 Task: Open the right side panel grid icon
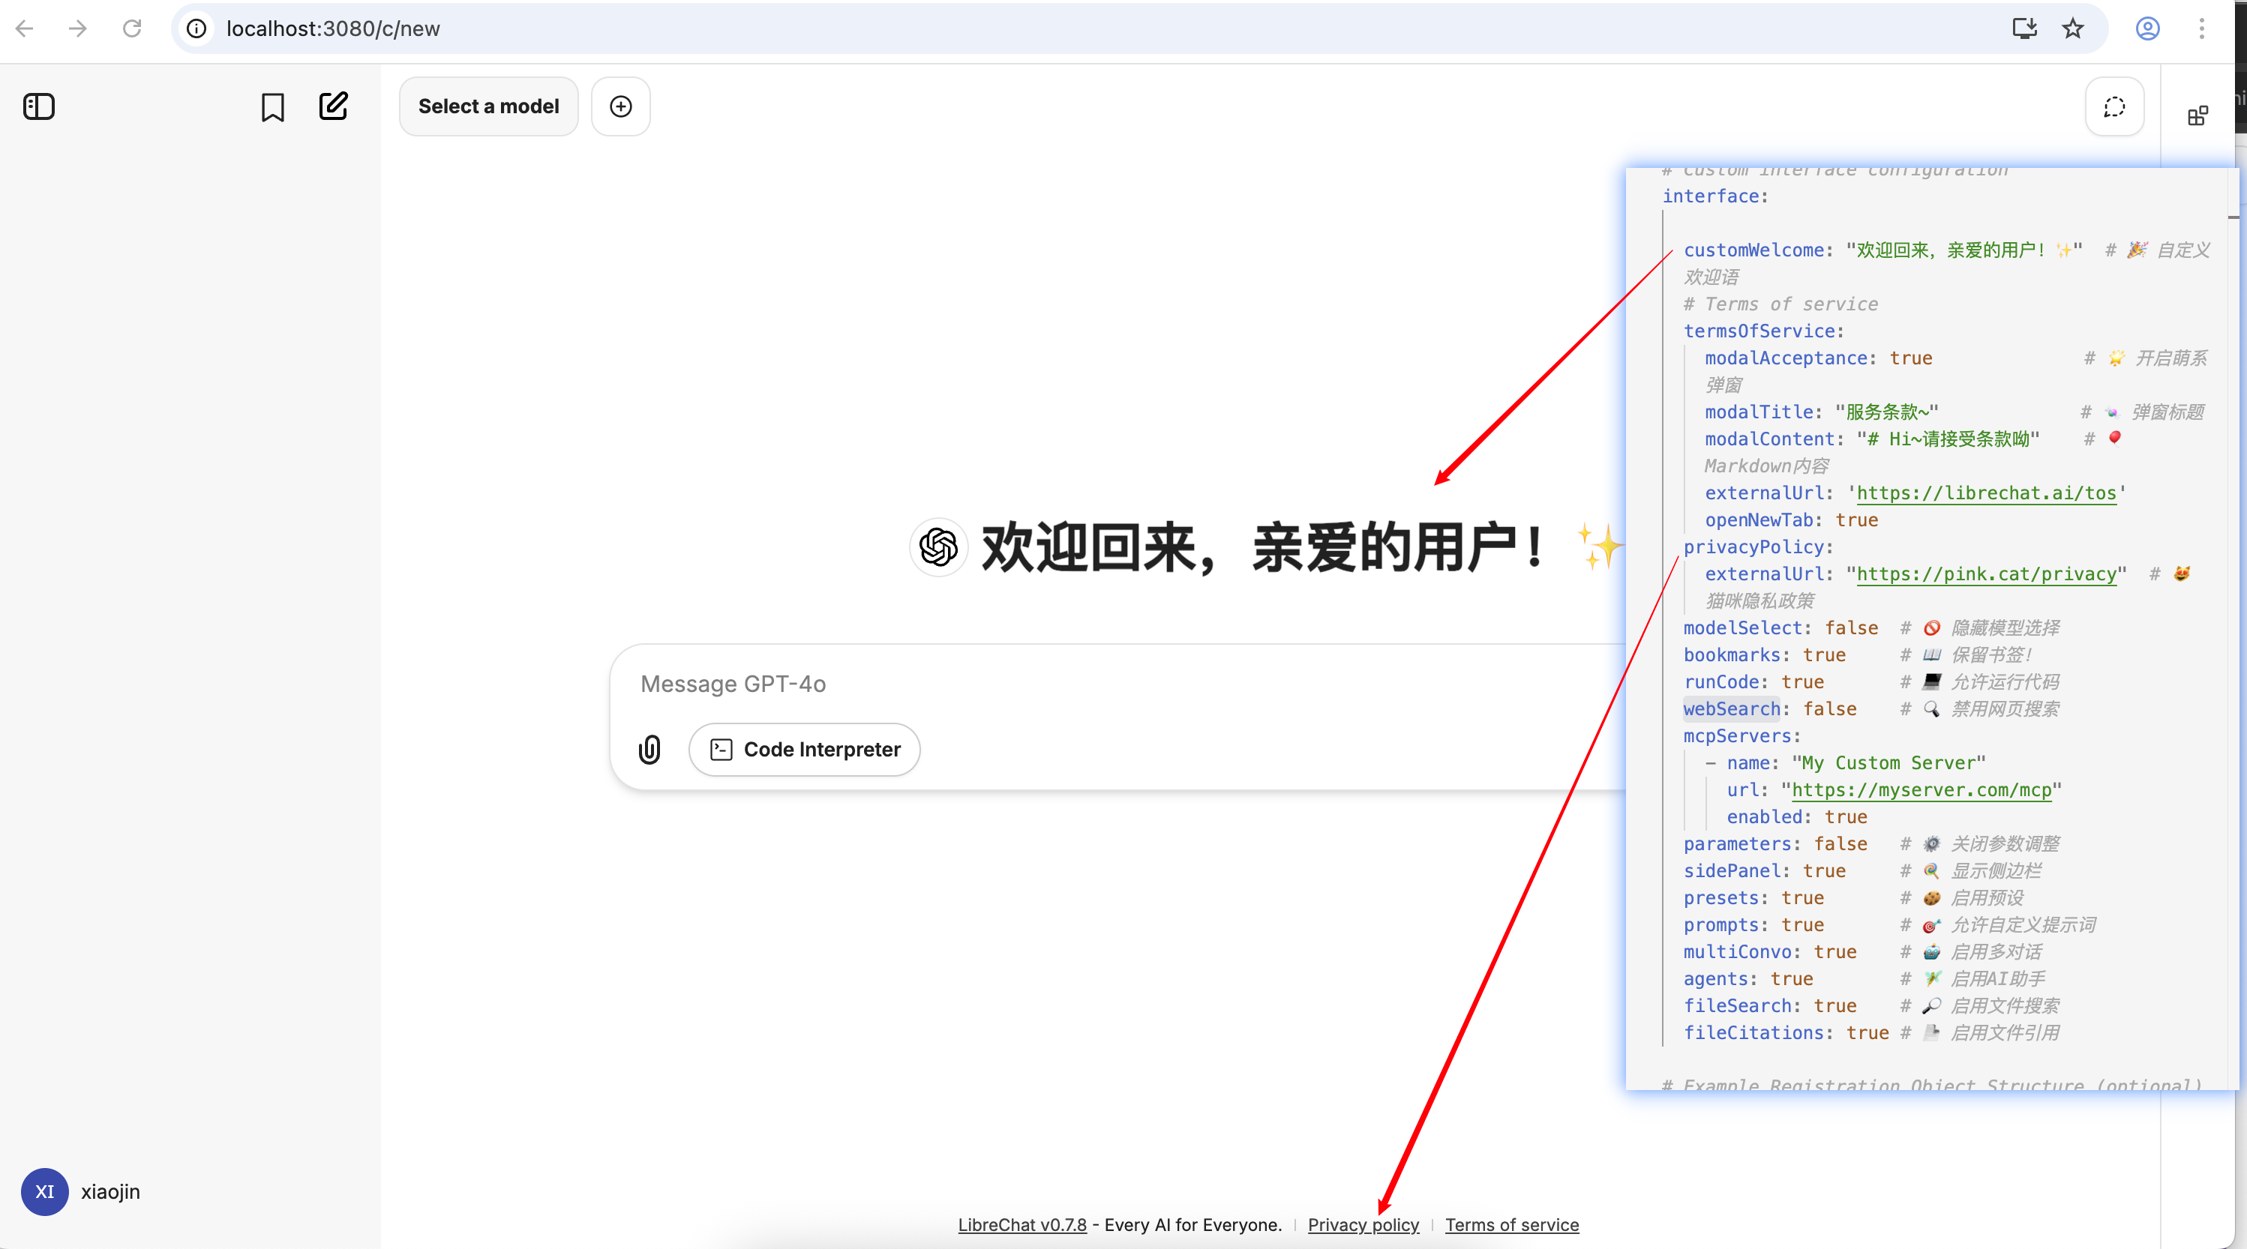(2197, 115)
